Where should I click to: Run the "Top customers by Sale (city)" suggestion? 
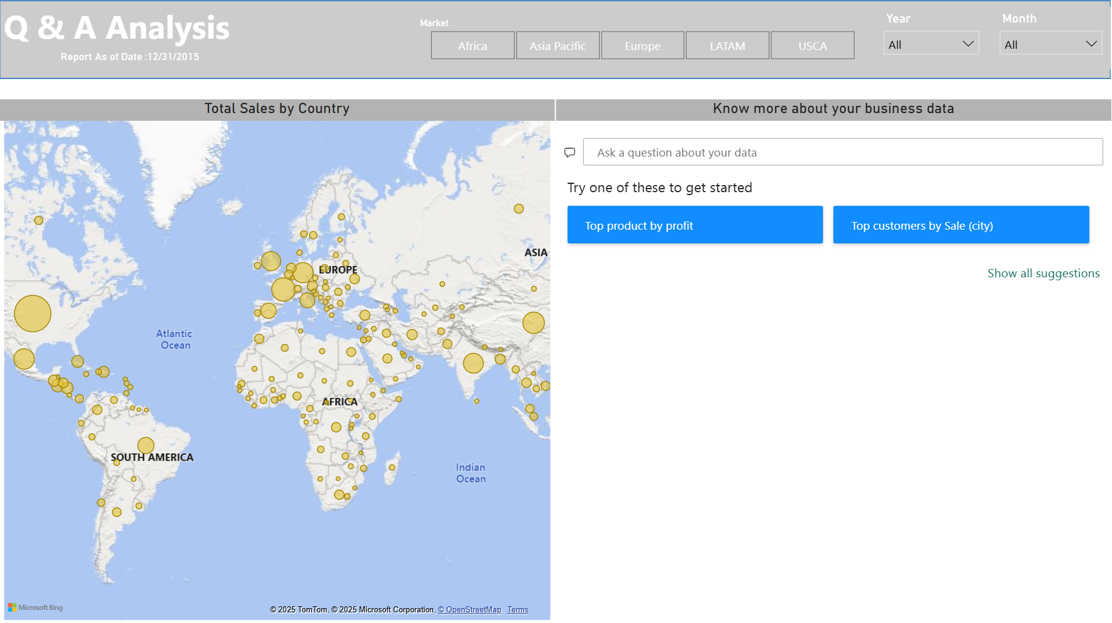pos(960,225)
